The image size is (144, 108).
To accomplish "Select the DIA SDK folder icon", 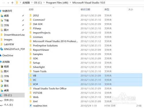I will 31,24.
